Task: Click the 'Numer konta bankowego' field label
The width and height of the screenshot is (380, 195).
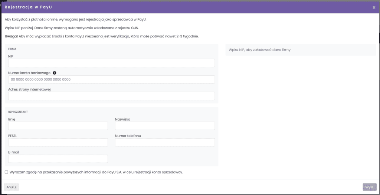Action: (x=29, y=73)
